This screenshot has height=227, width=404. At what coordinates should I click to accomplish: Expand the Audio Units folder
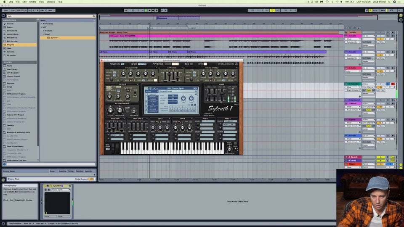pyautogui.click(x=41, y=24)
